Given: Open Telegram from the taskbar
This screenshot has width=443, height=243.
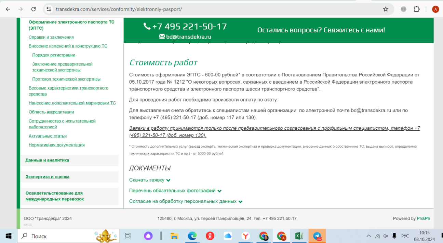Looking at the screenshot, I should pos(317,236).
